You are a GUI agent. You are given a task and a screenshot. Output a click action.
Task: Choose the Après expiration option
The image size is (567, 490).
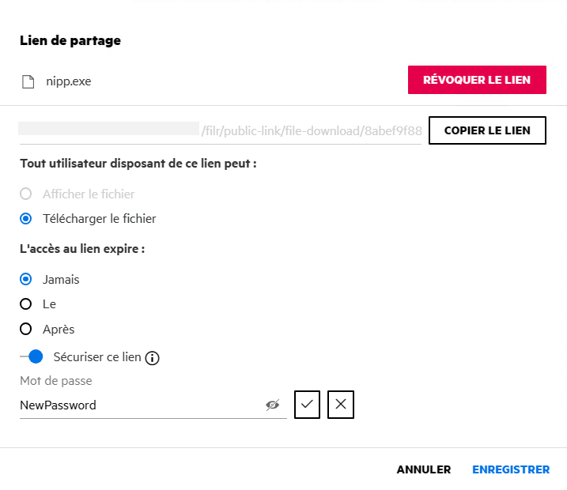coord(26,330)
